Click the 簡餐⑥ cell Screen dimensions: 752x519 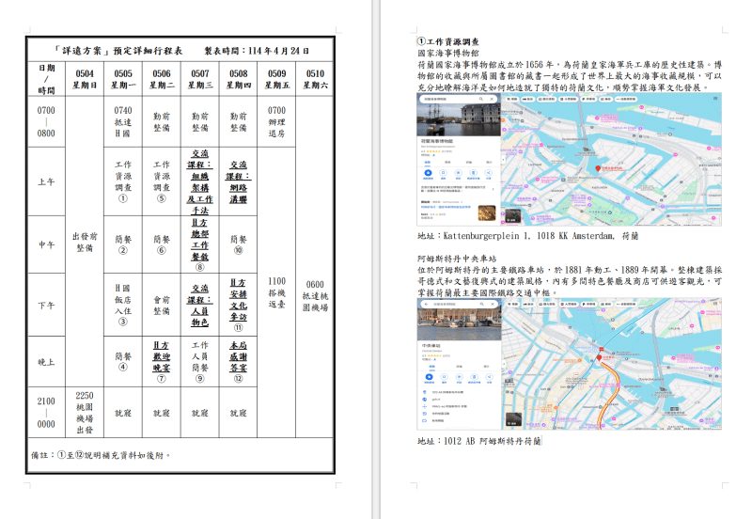coord(162,244)
